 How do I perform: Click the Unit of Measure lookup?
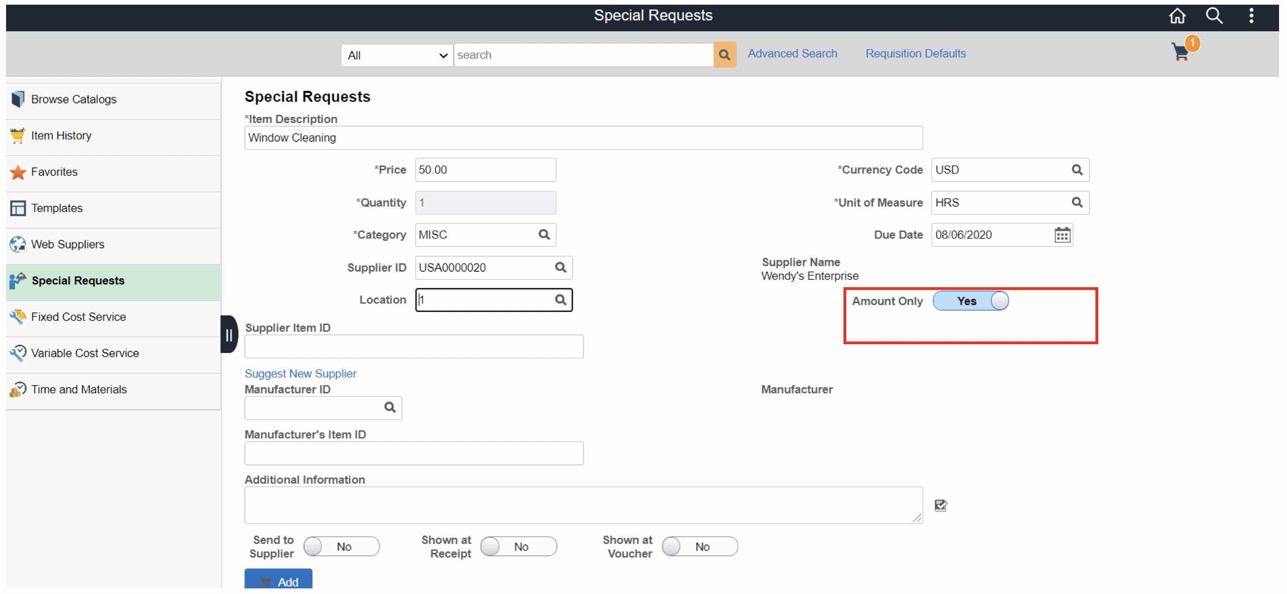click(x=1077, y=203)
